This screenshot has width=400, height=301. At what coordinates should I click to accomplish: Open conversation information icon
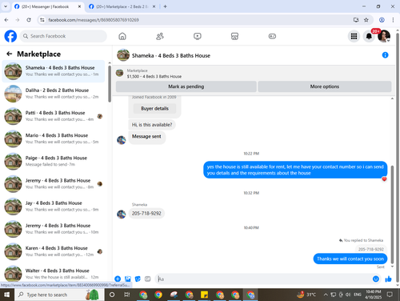tap(385, 55)
